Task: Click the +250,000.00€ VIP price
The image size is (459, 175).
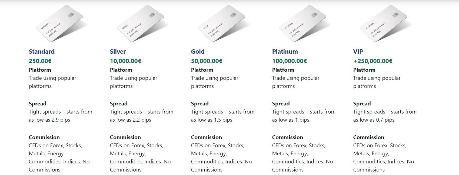Action: pos(373,61)
